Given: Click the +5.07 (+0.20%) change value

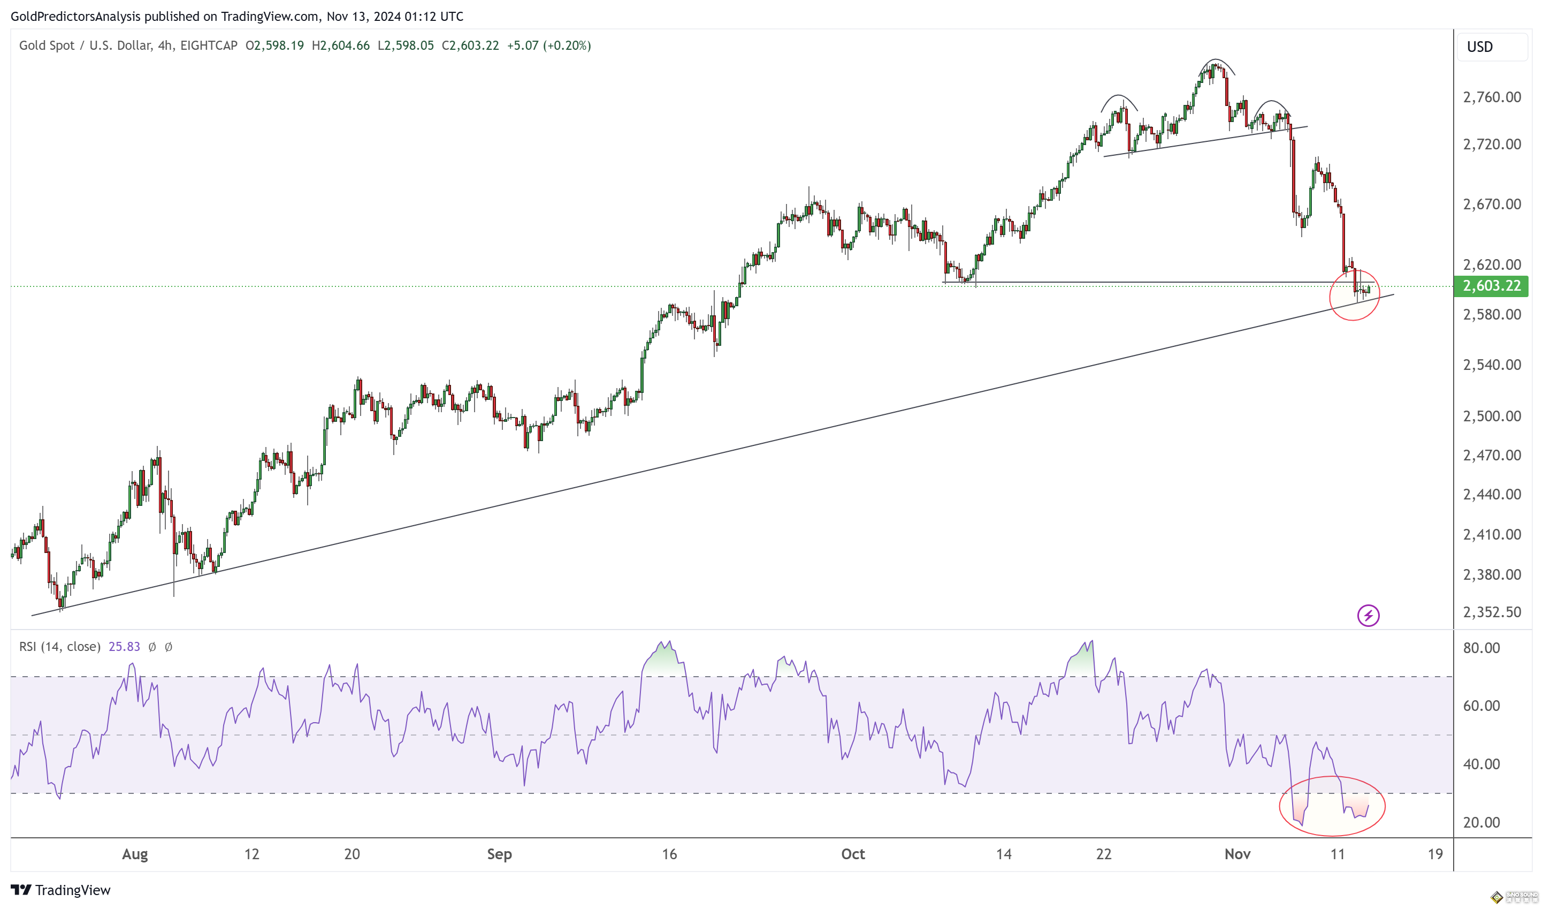Looking at the screenshot, I should (x=548, y=46).
